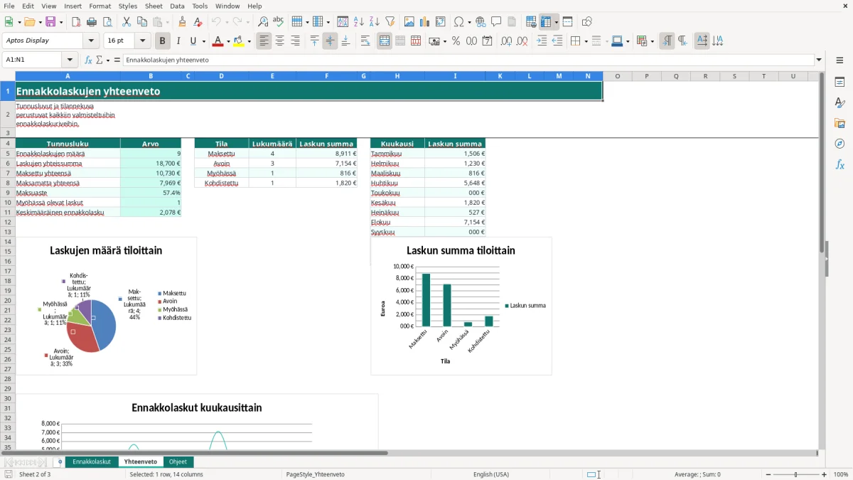The image size is (853, 480).
Task: Format as percent
Action: 456,41
